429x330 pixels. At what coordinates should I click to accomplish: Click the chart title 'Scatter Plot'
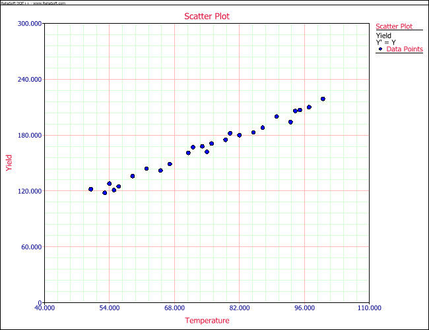click(x=207, y=16)
